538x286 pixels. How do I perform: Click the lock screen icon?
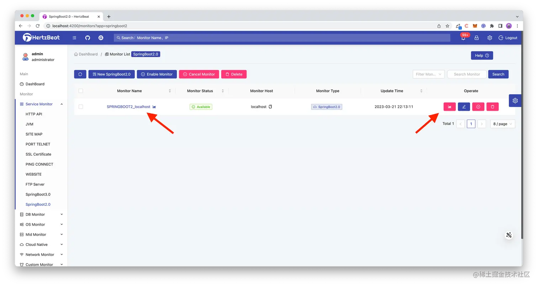[x=476, y=38]
